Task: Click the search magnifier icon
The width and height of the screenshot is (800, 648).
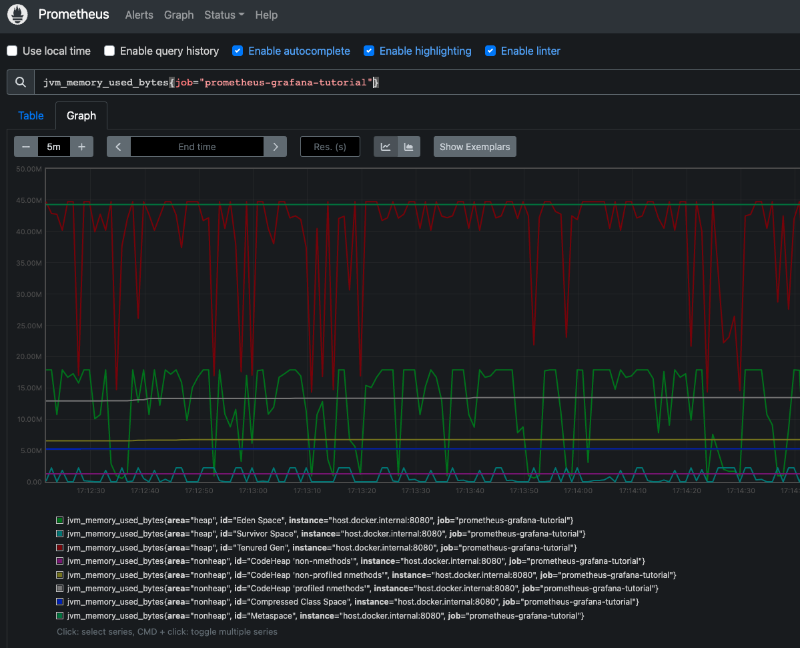Action: [x=21, y=82]
